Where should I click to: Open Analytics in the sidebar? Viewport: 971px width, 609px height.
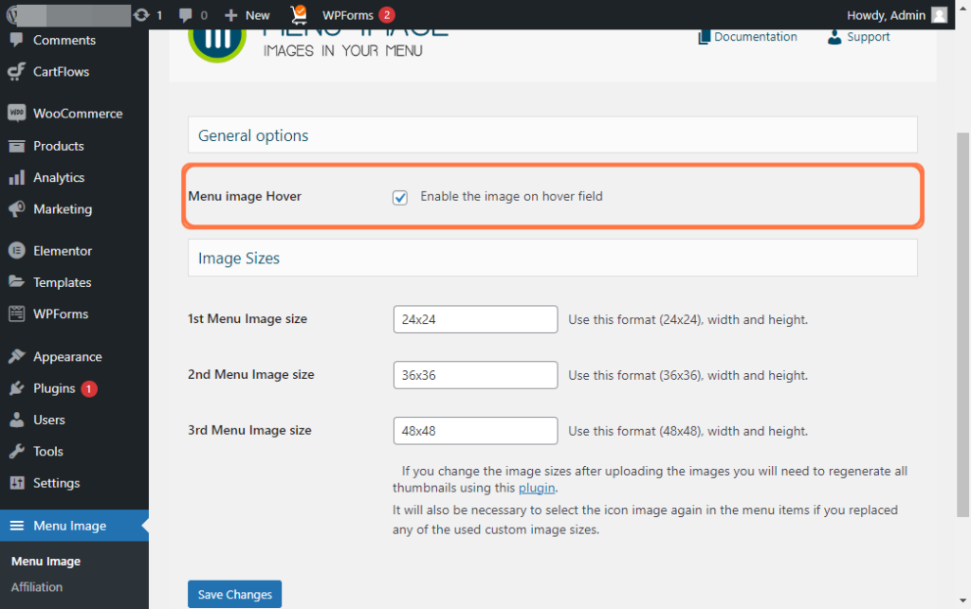click(x=59, y=177)
